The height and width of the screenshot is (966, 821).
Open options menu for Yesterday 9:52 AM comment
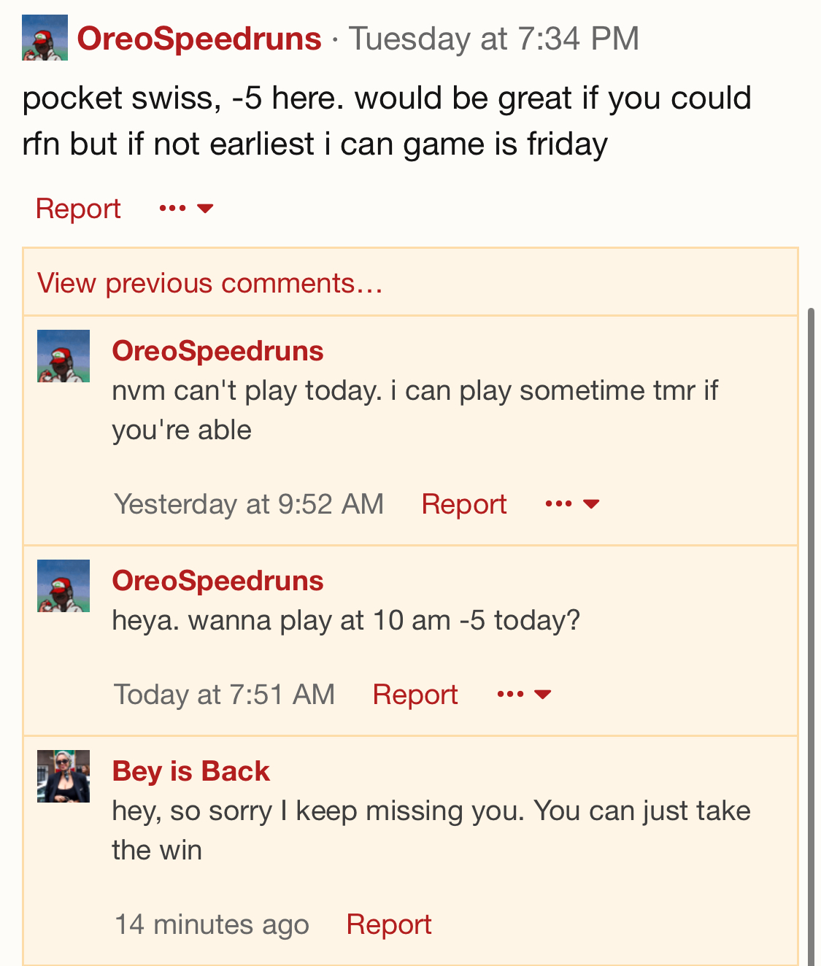[x=572, y=504]
